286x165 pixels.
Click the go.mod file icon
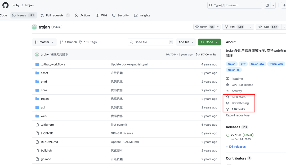point(37,159)
